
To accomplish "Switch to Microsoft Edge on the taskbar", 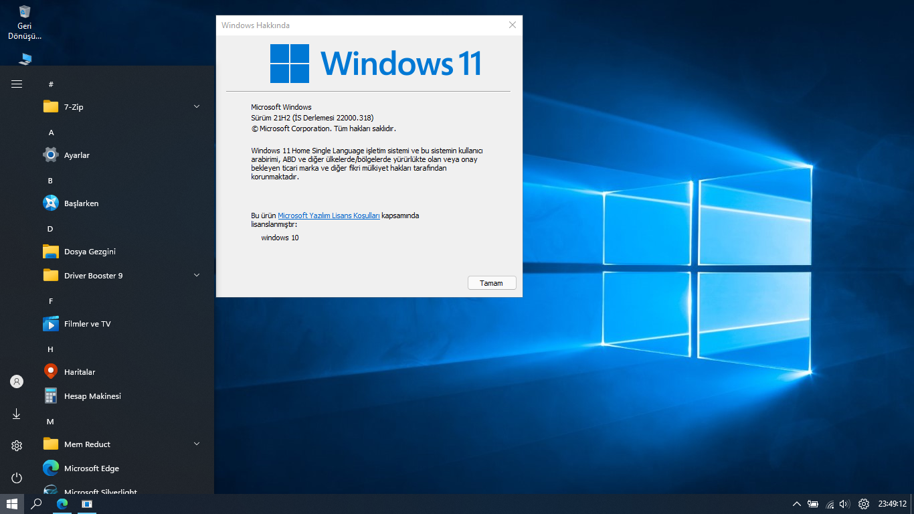I will pyautogui.click(x=62, y=504).
